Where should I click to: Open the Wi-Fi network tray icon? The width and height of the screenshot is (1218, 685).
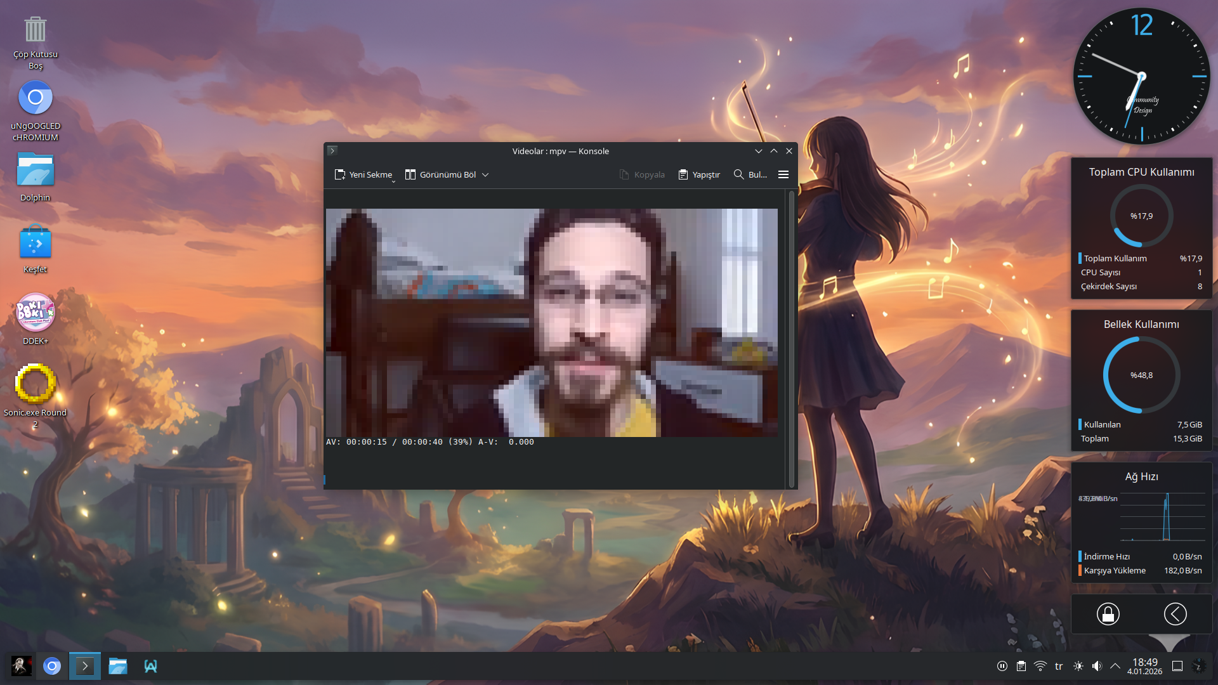[1040, 666]
